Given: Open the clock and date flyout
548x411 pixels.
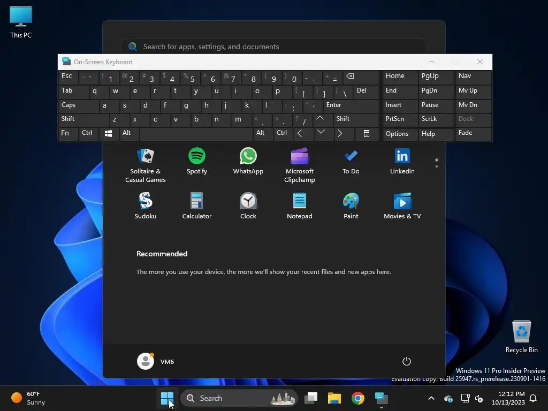Looking at the screenshot, I should [508, 398].
